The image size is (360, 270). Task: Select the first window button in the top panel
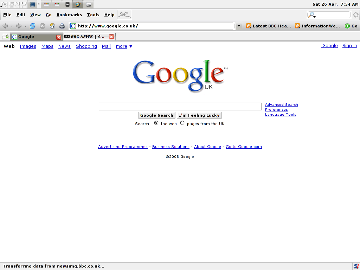46,4
